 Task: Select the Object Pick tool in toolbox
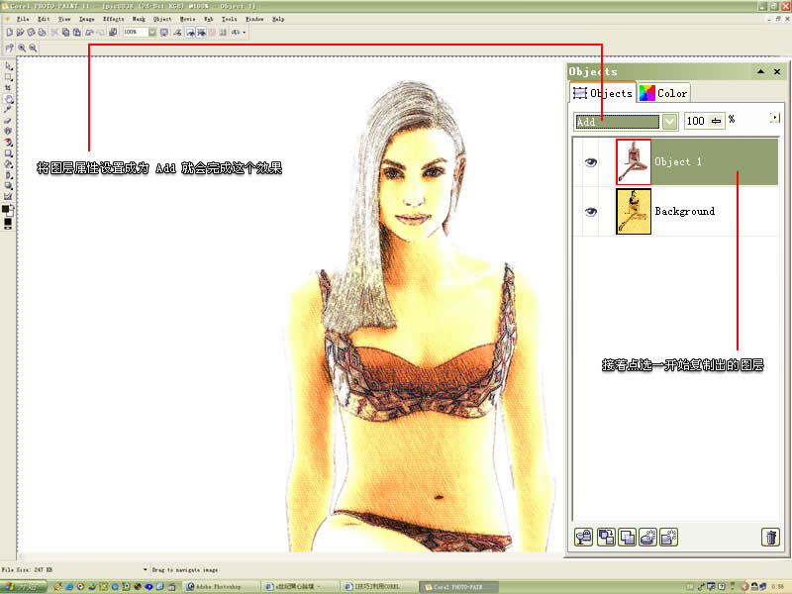click(8, 66)
